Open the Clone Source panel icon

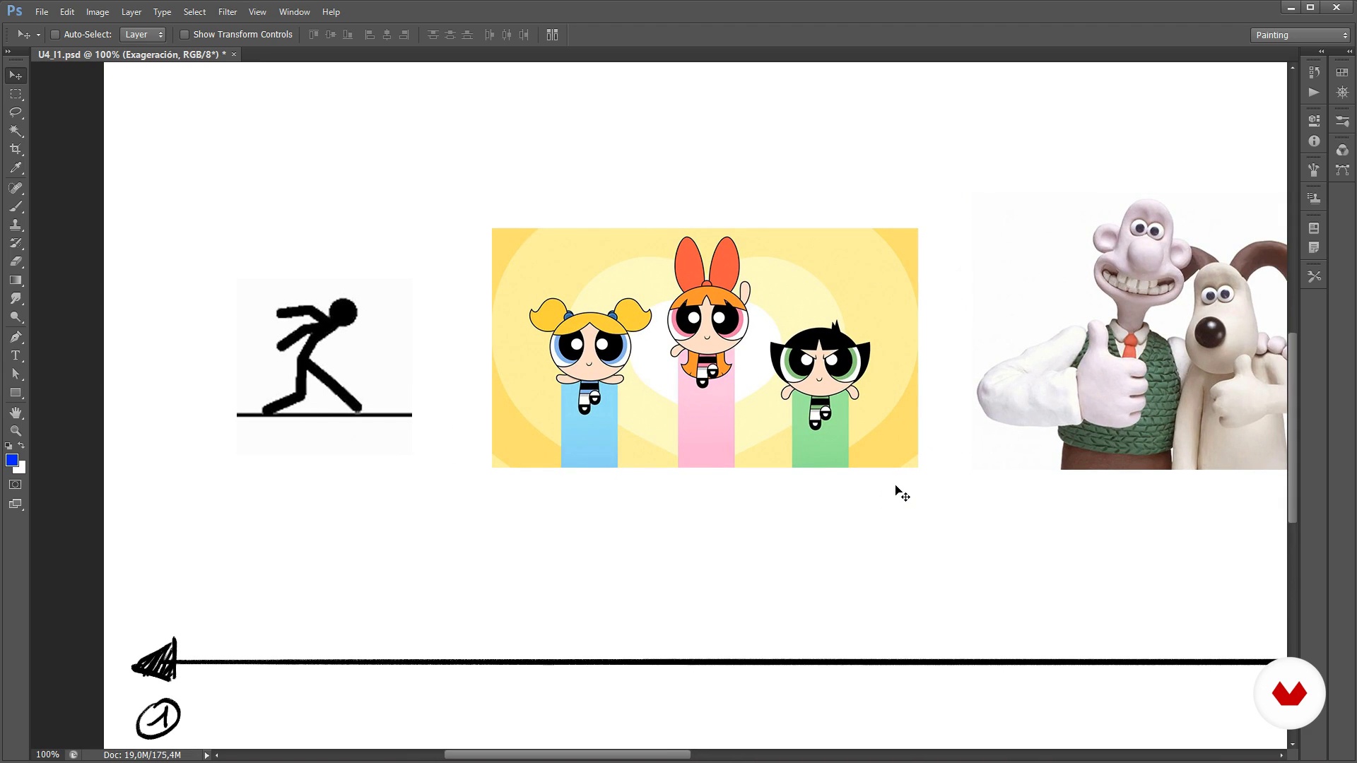1314,199
